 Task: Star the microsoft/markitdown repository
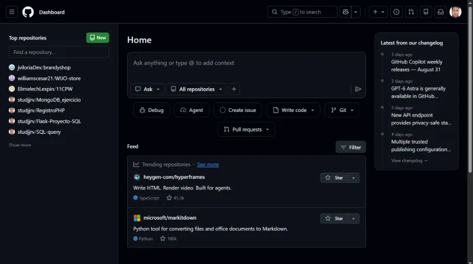(334, 218)
